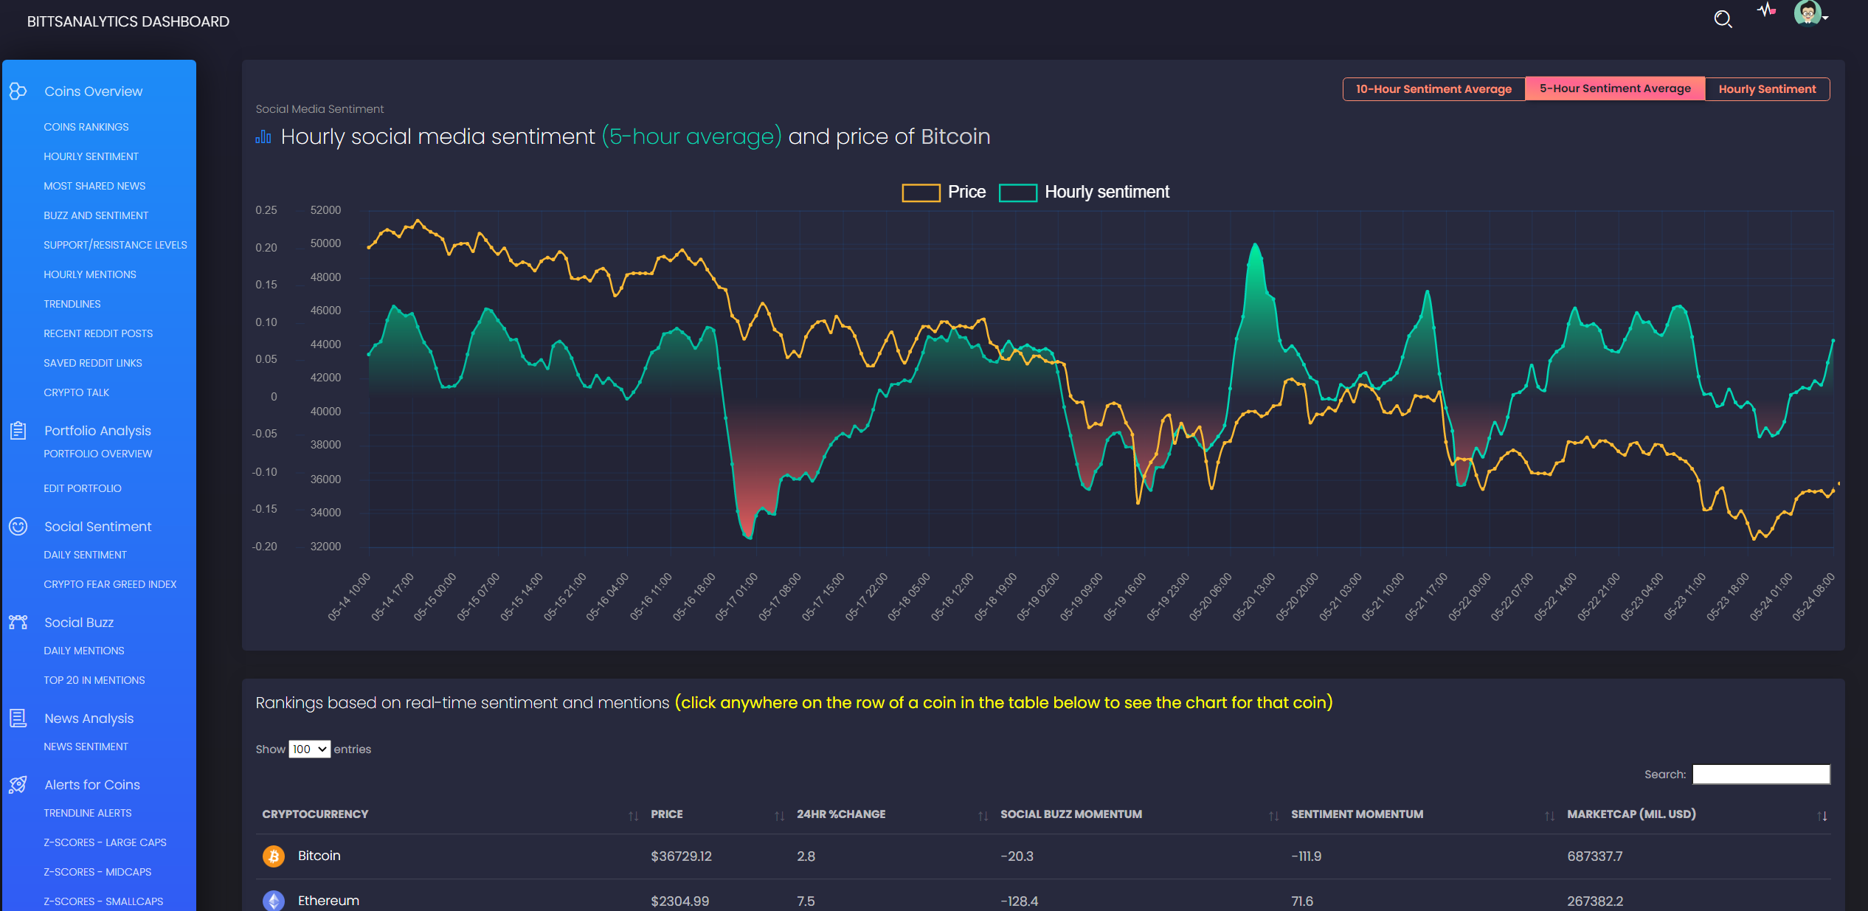This screenshot has height=911, width=1868.
Task: Open Social Buzz menu section
Action: click(79, 622)
